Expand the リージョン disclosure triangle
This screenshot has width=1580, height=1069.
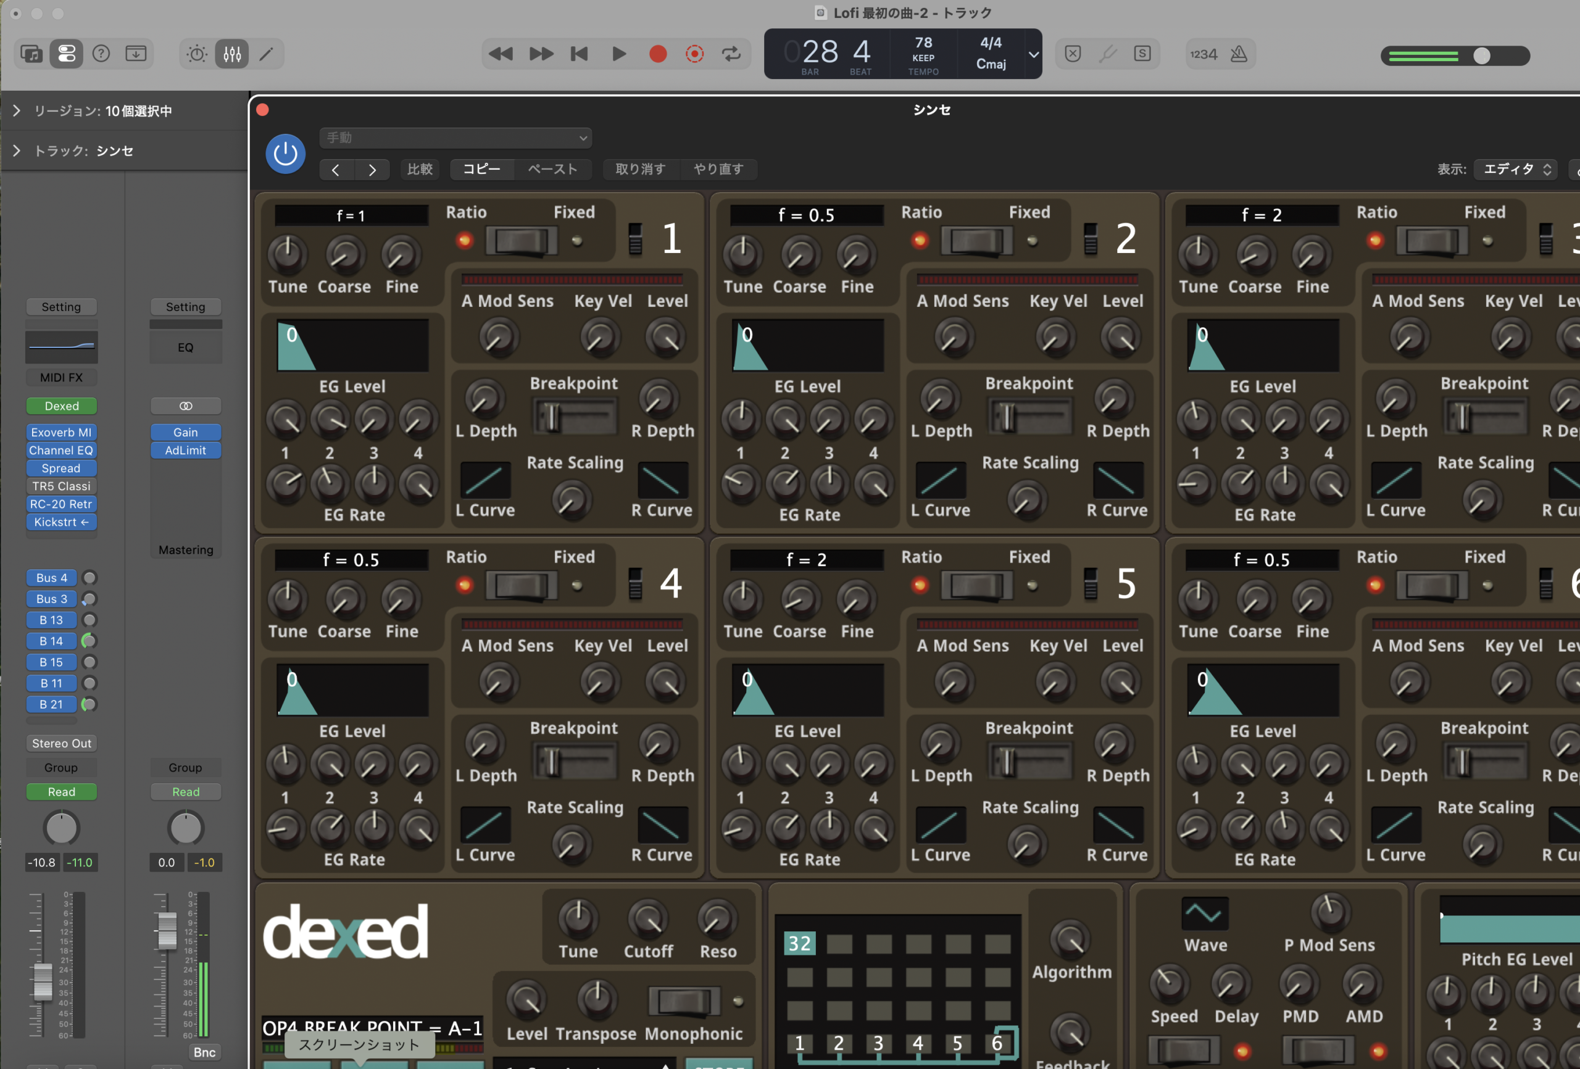pyautogui.click(x=16, y=110)
